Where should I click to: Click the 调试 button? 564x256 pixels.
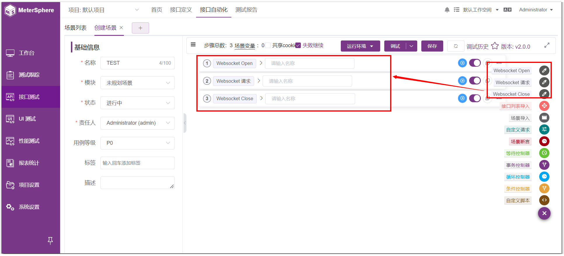coord(395,46)
